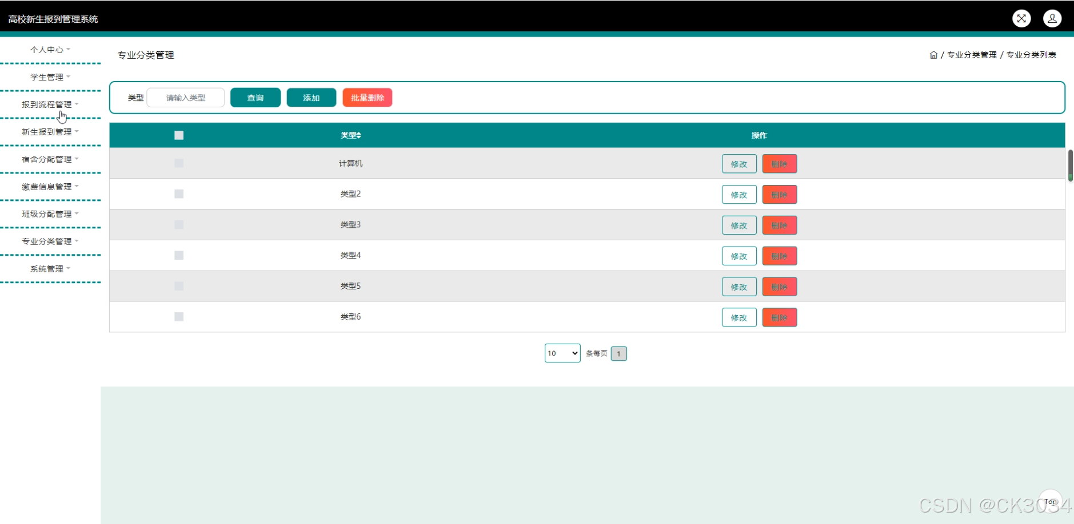Click 修改 for the 类型2 row

739,195
